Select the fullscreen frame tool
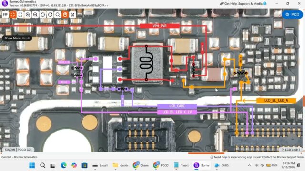305x171 pixels. (20, 15)
